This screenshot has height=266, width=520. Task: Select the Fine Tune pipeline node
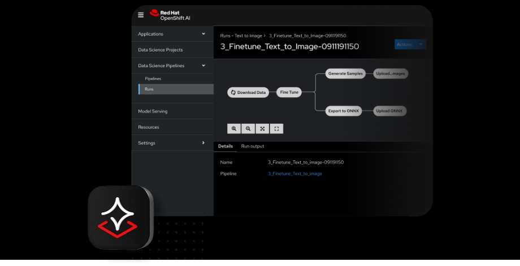tap(289, 93)
